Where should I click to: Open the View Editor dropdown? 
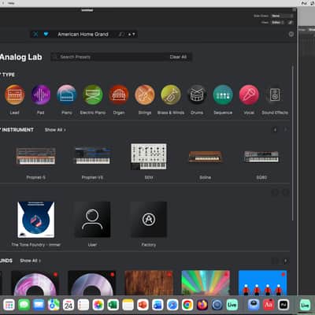[x=278, y=23]
